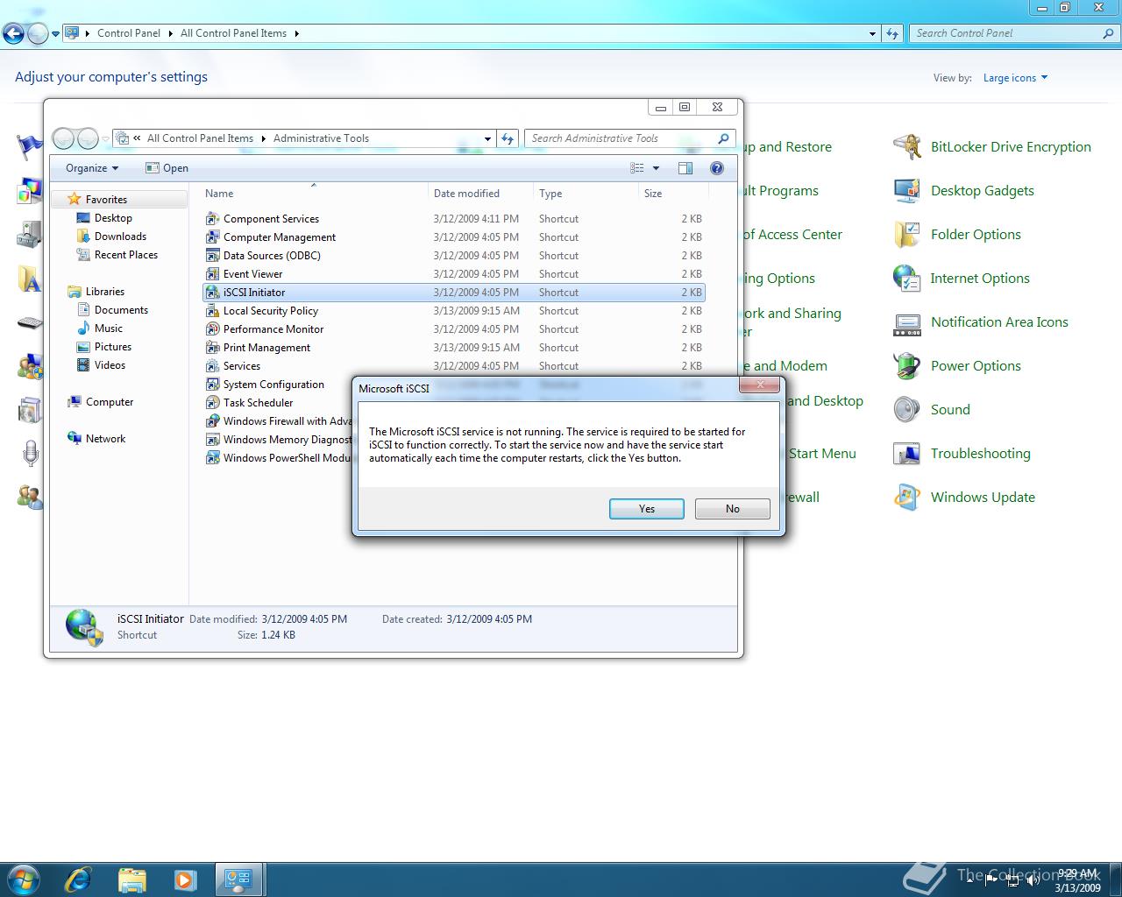
Task: Select Component Services shortcut icon
Action: (212, 219)
